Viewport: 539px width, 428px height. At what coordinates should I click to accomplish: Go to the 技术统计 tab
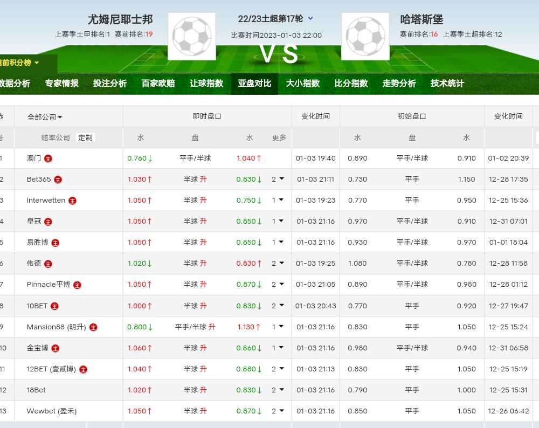(x=447, y=84)
